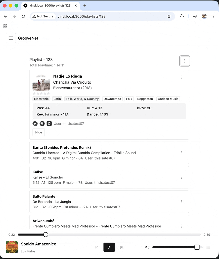The width and height of the screenshot is (219, 259).
Task: Open options menu for Sarita remix track
Action: [x=181, y=153]
